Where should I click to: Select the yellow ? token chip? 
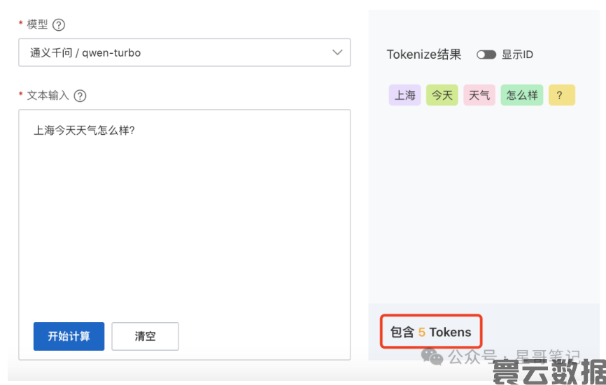pos(561,95)
